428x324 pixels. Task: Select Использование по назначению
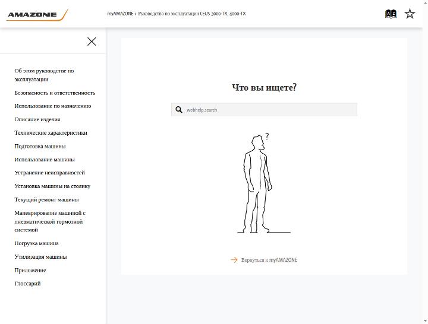53,106
